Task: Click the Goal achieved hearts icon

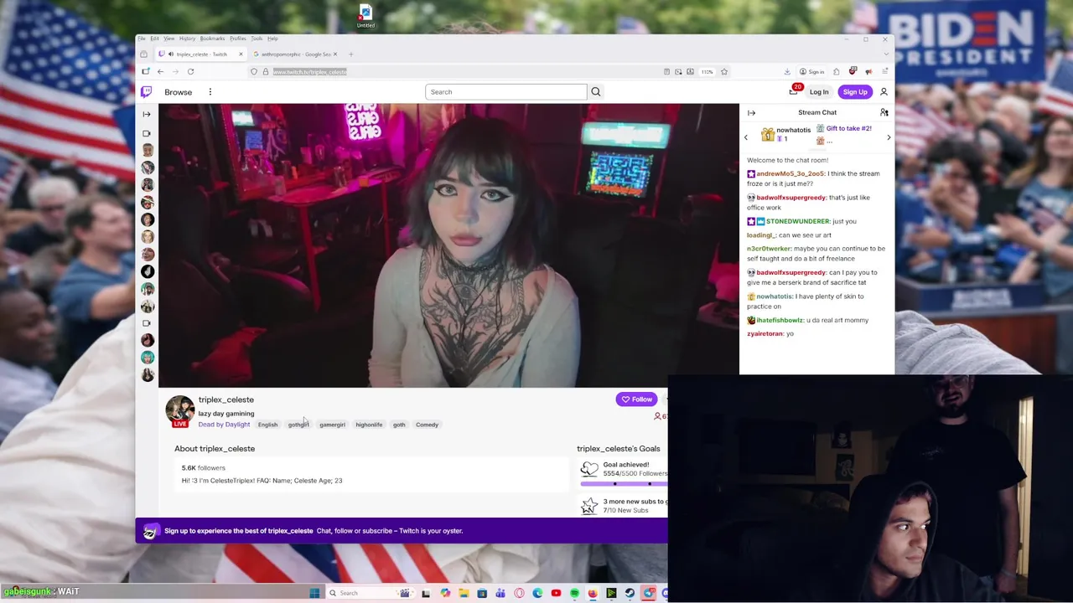Action: (x=589, y=469)
